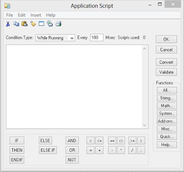Click the Cancel button
The height and width of the screenshot is (172, 184).
167,49
